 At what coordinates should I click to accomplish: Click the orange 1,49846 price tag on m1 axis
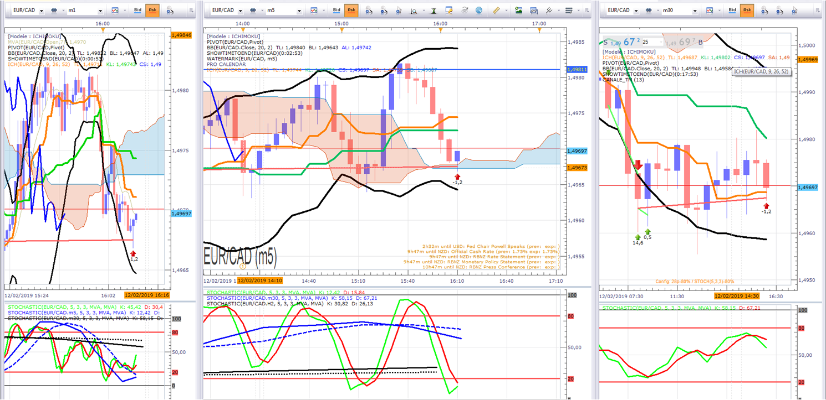tap(181, 34)
